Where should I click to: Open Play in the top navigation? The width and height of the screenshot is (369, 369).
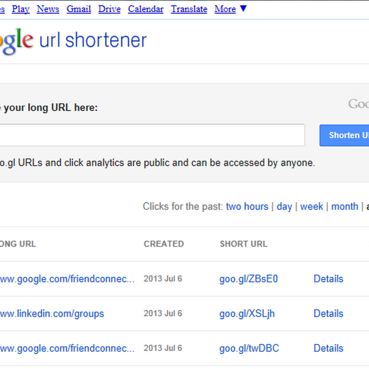click(21, 9)
